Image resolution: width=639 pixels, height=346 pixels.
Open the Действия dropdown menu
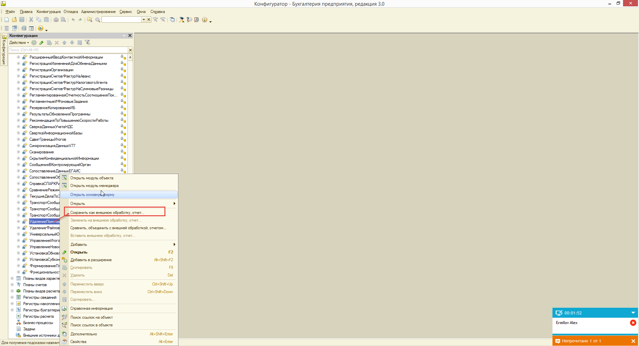[19, 43]
